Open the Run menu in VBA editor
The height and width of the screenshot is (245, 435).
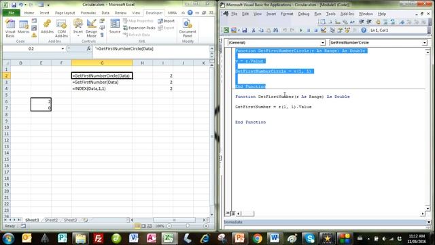(x=317, y=14)
